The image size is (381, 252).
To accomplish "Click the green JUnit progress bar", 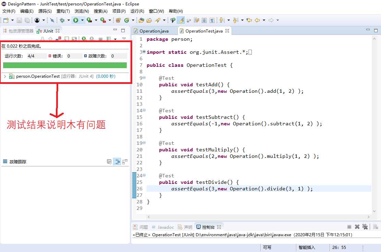I will click(x=65, y=65).
